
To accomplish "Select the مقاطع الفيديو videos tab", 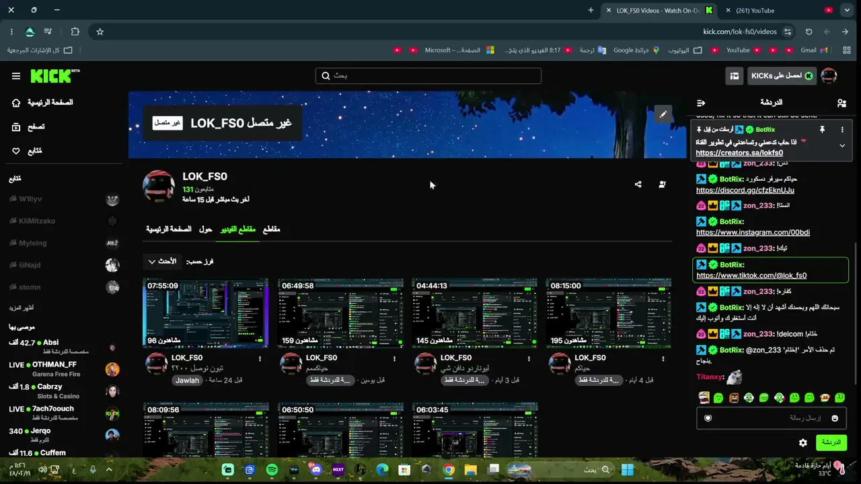I will tap(238, 229).
